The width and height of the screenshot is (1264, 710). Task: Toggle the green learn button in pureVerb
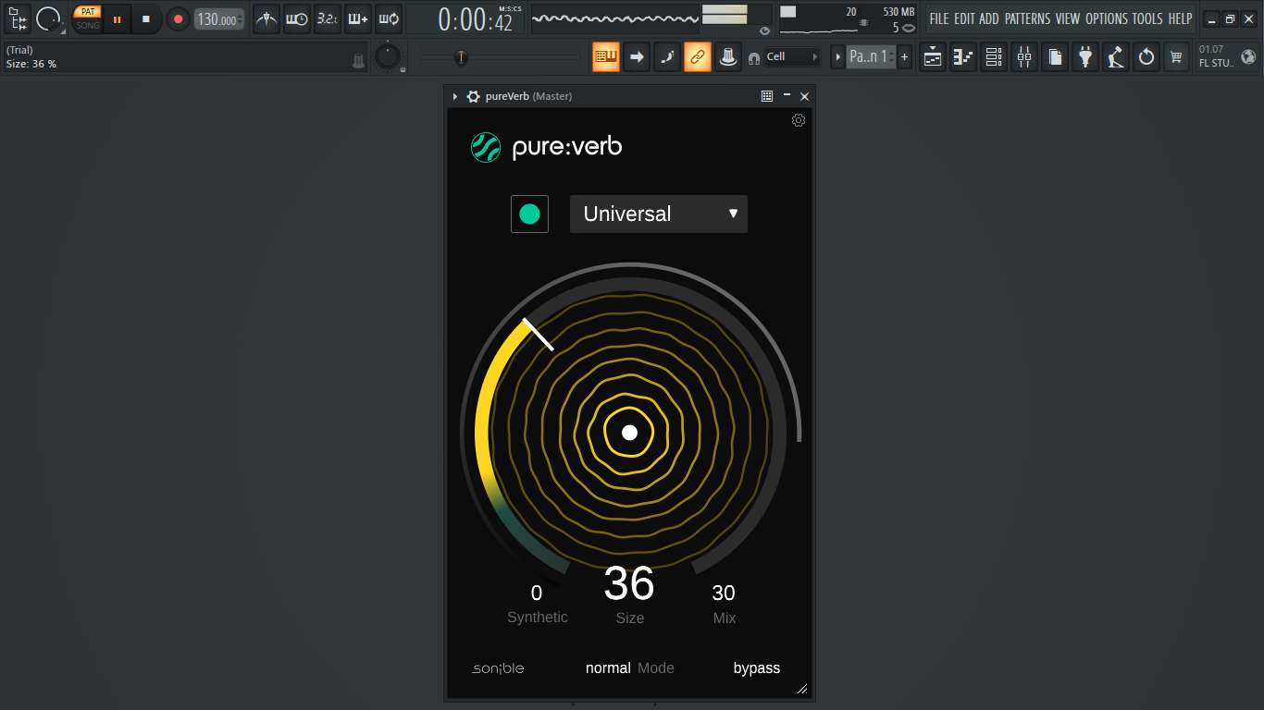529,214
